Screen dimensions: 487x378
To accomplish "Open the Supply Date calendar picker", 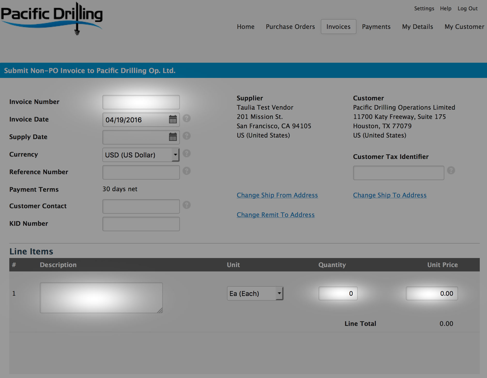I will (173, 137).
